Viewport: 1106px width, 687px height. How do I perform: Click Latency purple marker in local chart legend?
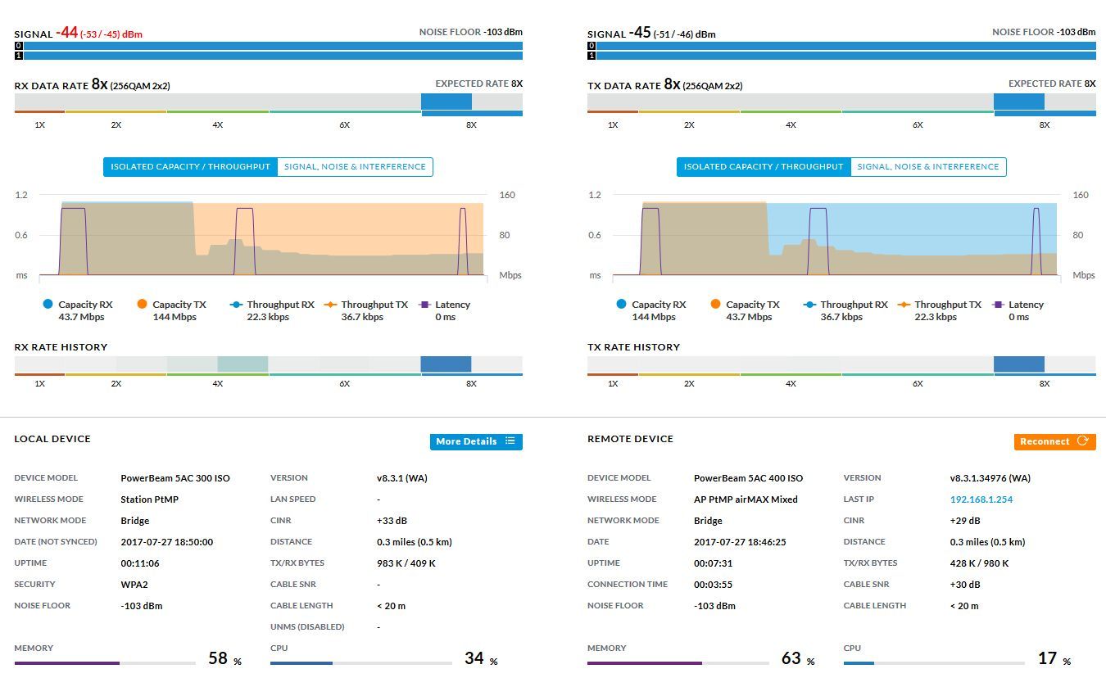click(x=424, y=305)
